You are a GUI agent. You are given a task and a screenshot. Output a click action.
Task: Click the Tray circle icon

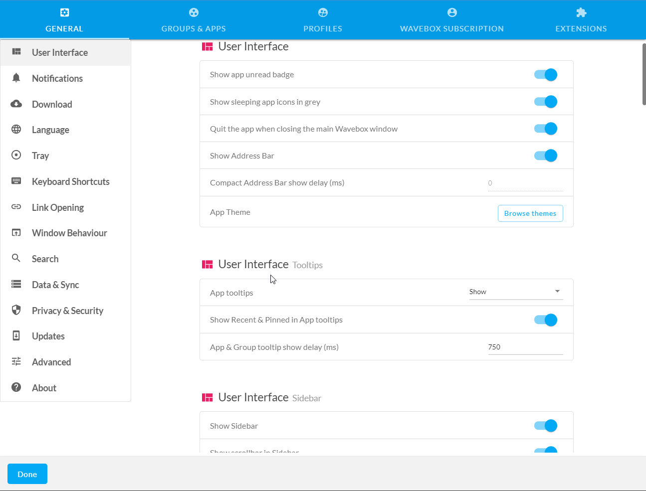click(x=16, y=155)
